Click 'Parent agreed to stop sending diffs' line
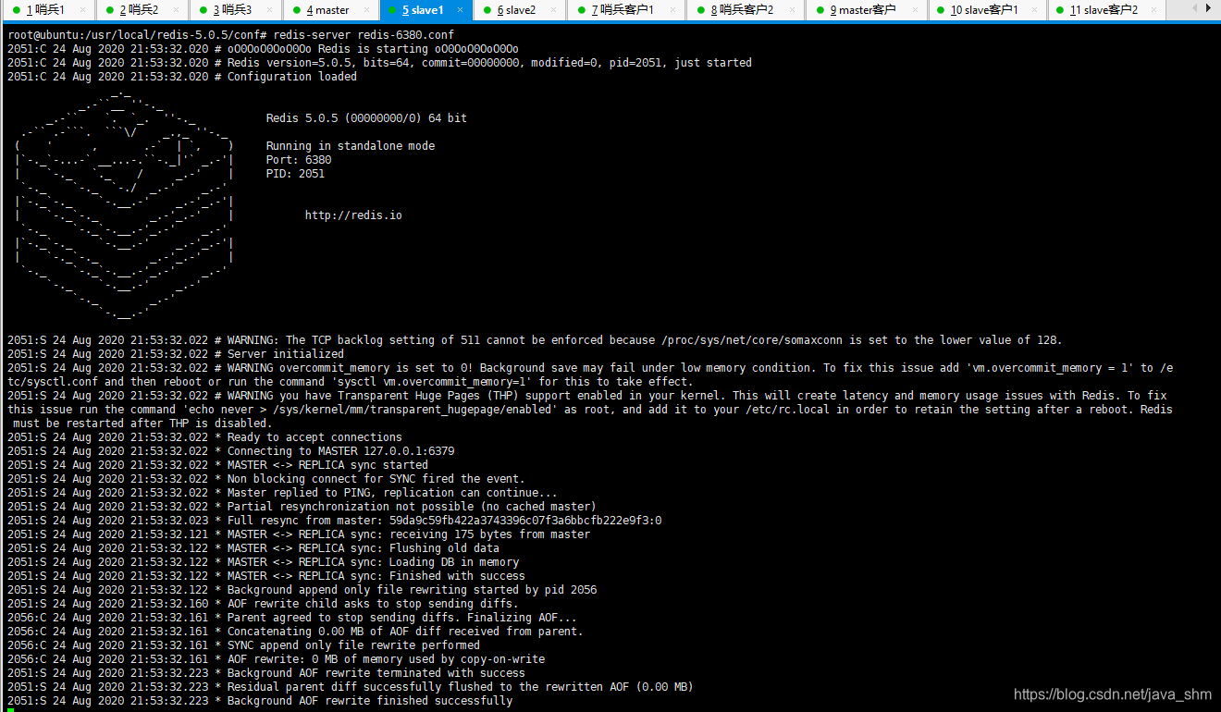Image resolution: width=1221 pixels, height=712 pixels. pos(292,618)
